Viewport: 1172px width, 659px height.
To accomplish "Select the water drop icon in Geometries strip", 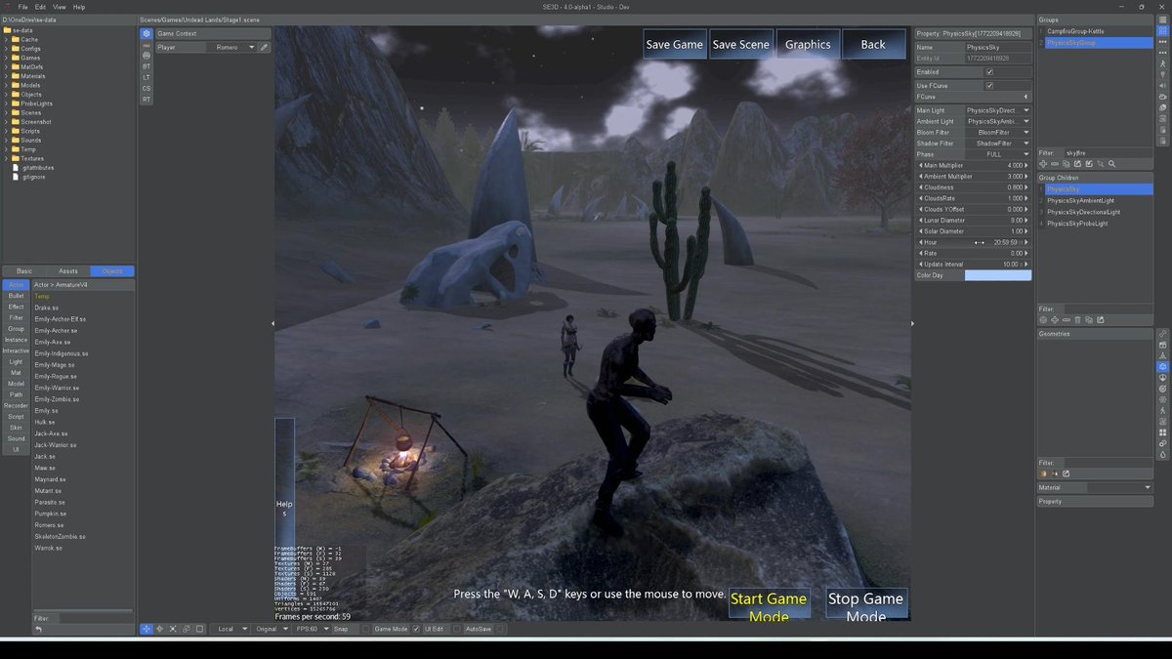I will (x=1163, y=454).
